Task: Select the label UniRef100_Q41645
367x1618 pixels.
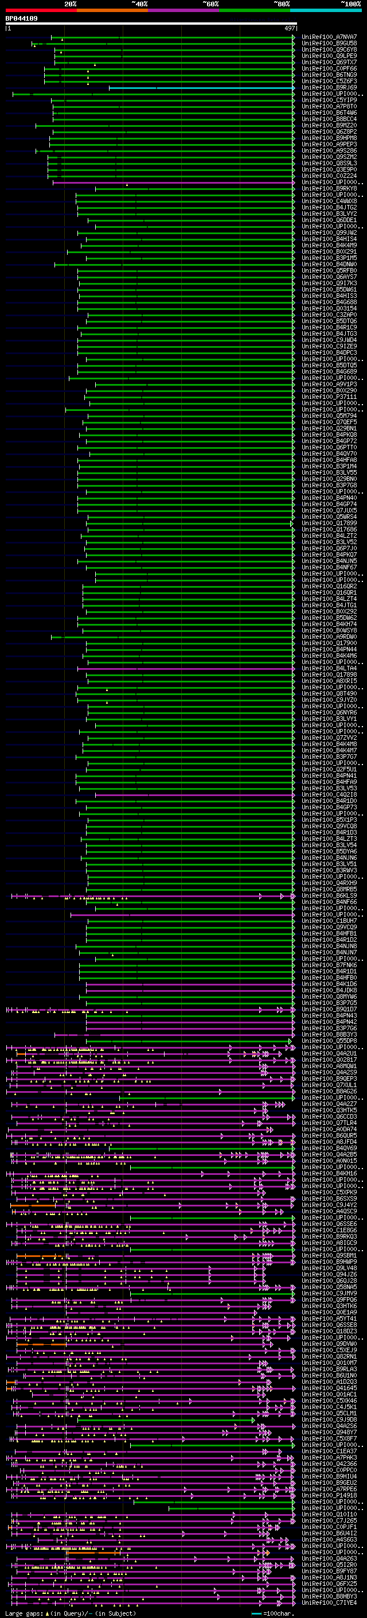Action: pyautogui.click(x=329, y=1388)
